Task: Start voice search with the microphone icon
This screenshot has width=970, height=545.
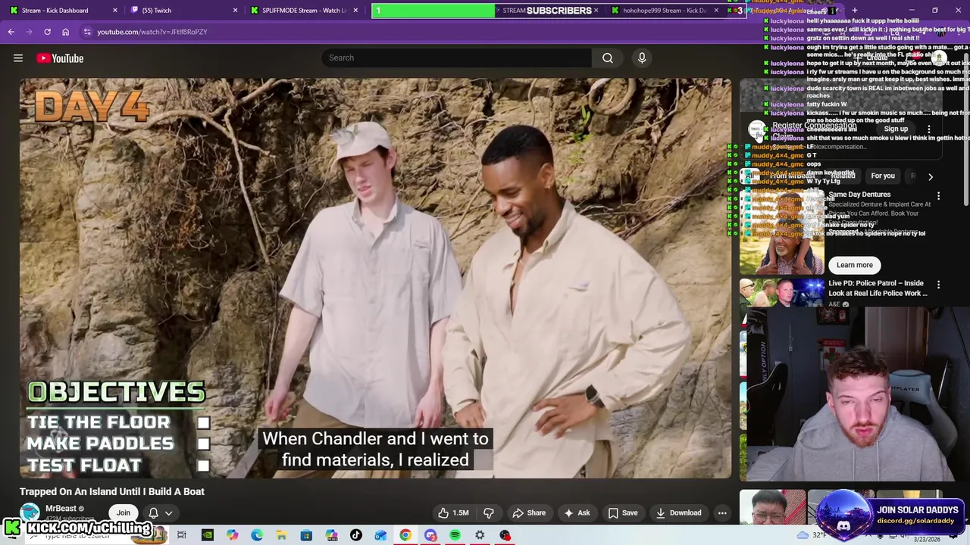Action: click(642, 58)
